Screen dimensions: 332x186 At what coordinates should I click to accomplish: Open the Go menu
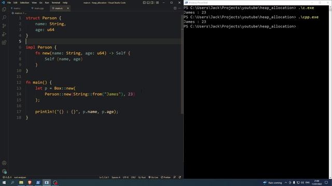[40, 3]
